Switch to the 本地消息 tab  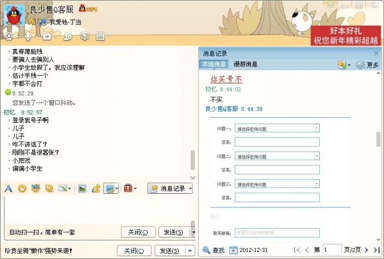[214, 64]
